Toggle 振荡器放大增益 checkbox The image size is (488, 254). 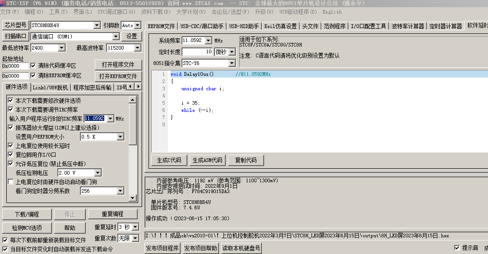[x=10, y=128]
